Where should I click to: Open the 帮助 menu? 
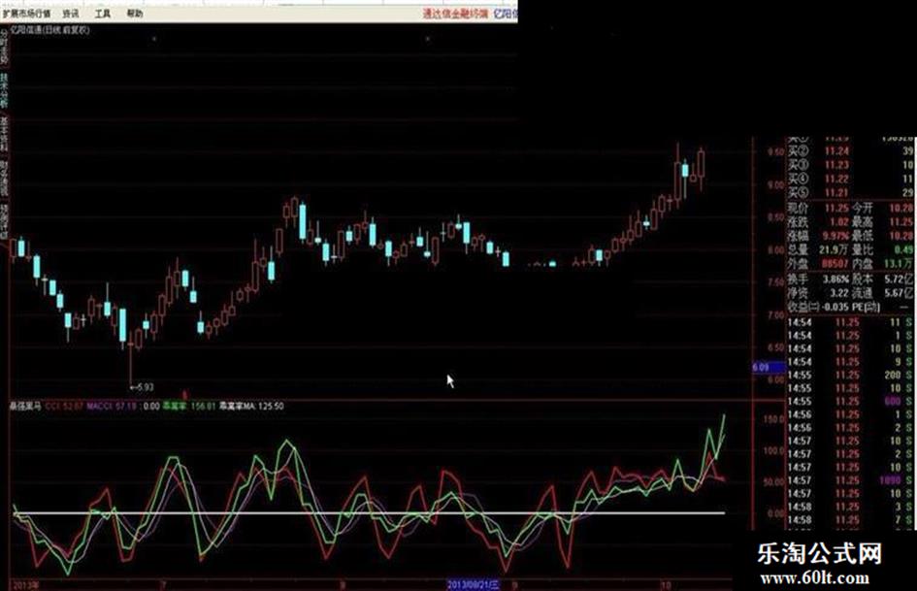click(135, 13)
